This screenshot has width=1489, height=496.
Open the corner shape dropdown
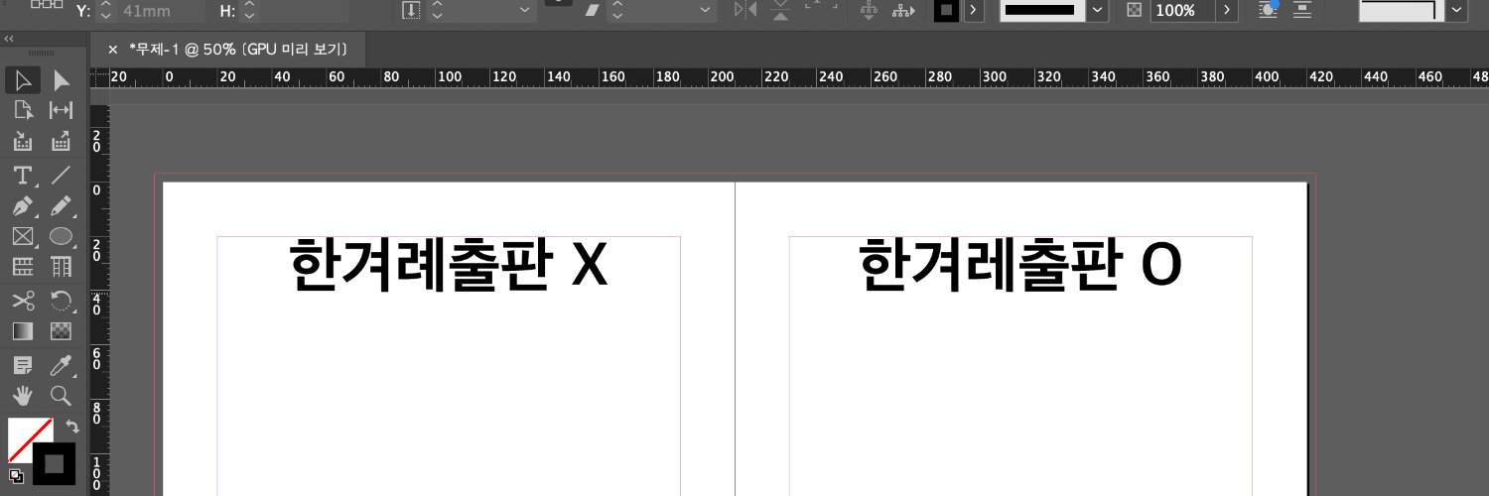pyautogui.click(x=1457, y=10)
